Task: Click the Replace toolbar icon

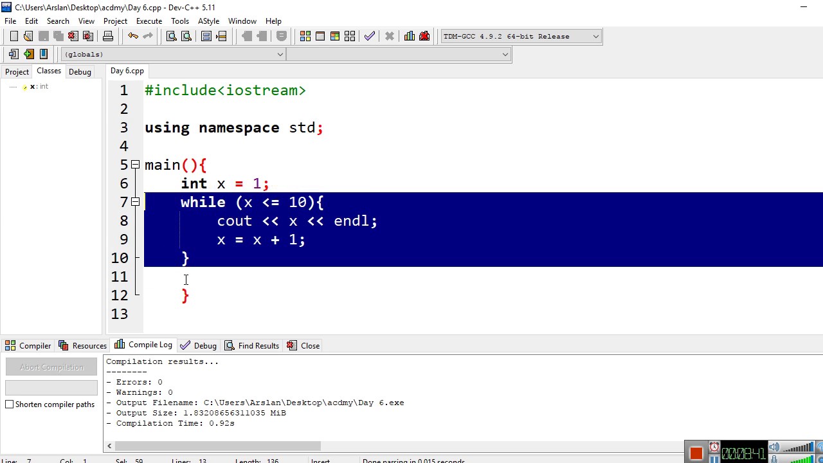Action: [x=186, y=37]
